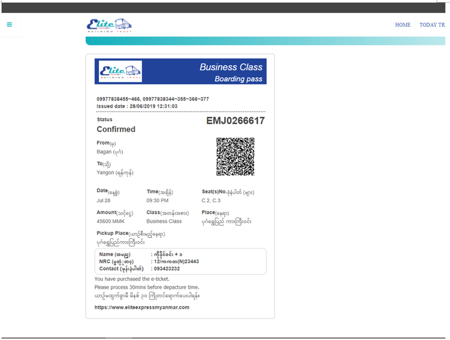Click the Elite logo in the header
Viewport: 450px width, 340px height.
109,25
